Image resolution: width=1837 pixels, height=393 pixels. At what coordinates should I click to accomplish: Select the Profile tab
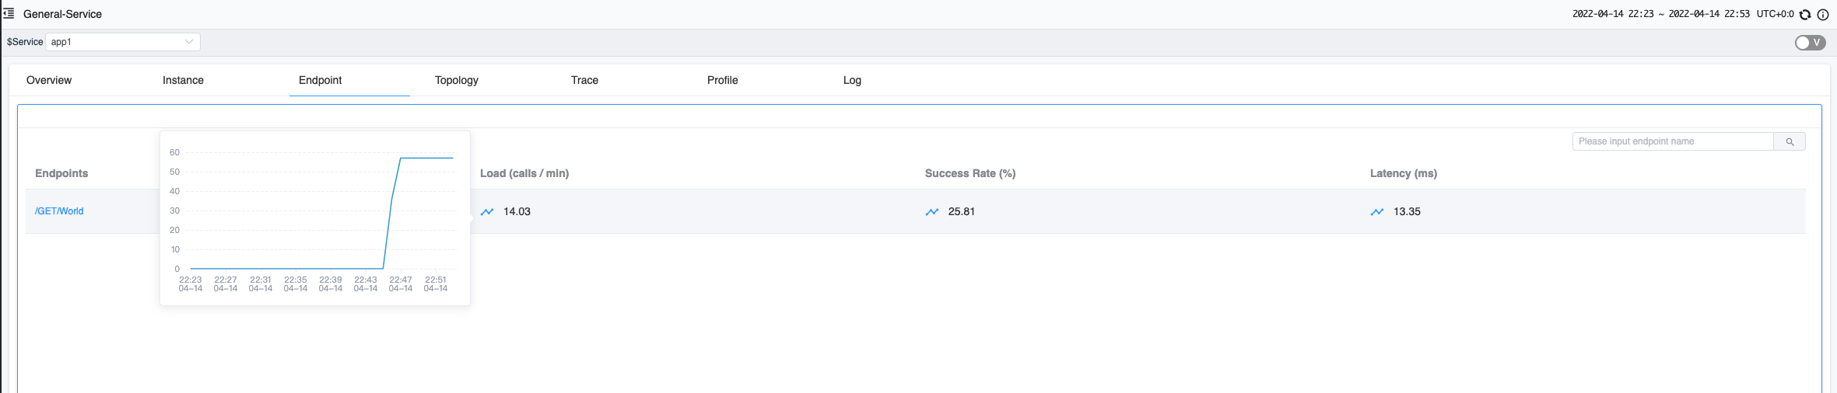pyautogui.click(x=722, y=80)
